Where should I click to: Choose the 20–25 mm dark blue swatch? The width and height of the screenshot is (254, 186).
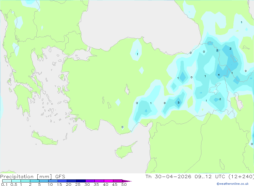[71, 181]
